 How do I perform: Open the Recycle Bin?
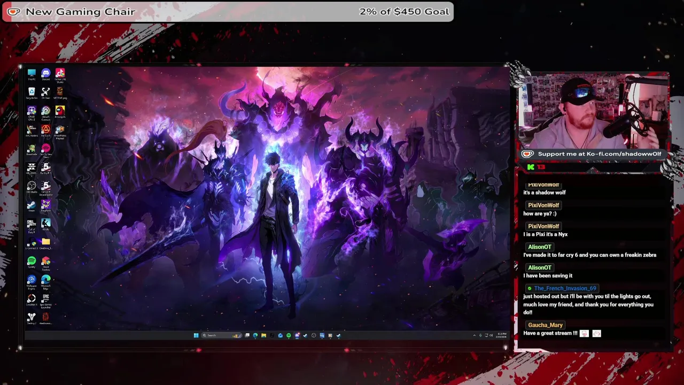point(32,93)
